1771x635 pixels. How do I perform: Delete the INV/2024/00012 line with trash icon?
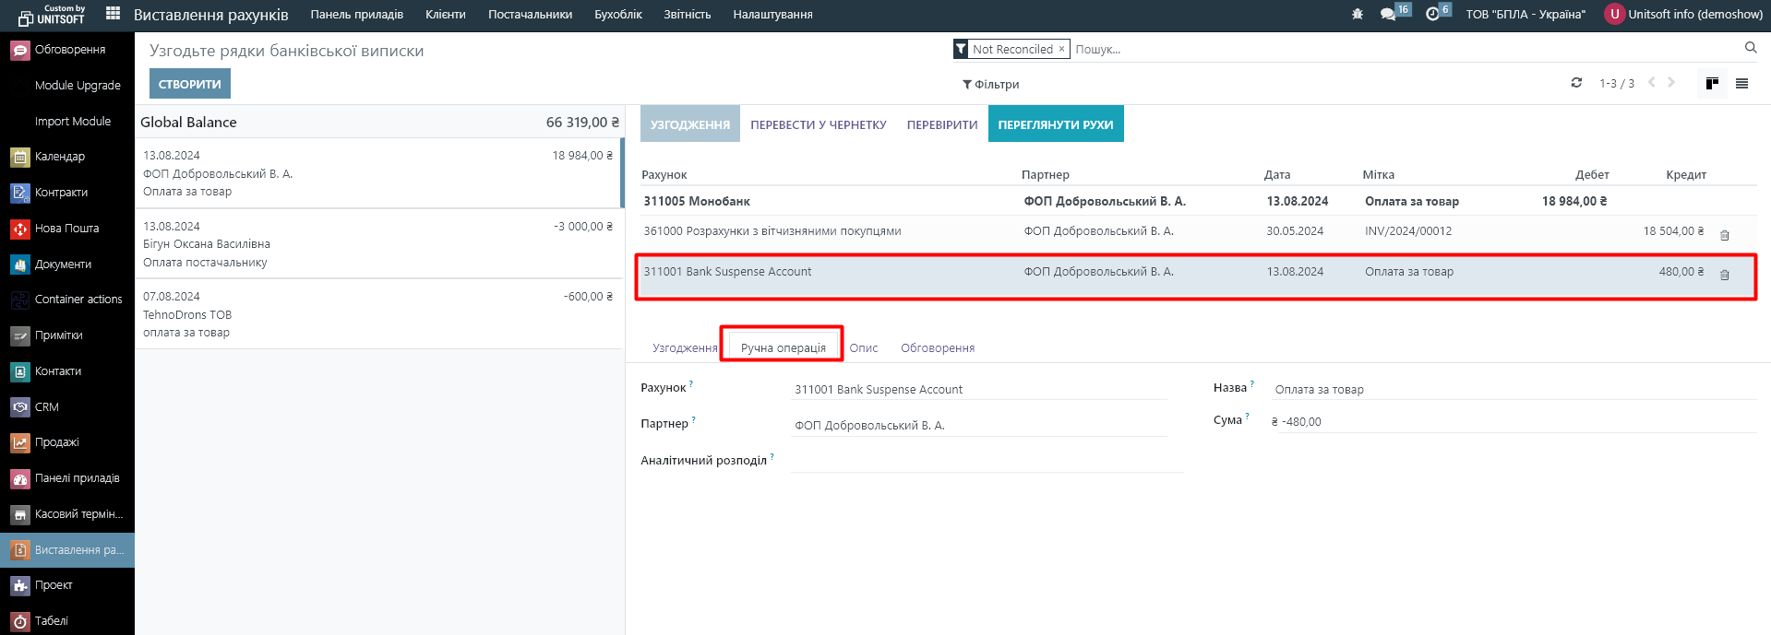coord(1724,235)
